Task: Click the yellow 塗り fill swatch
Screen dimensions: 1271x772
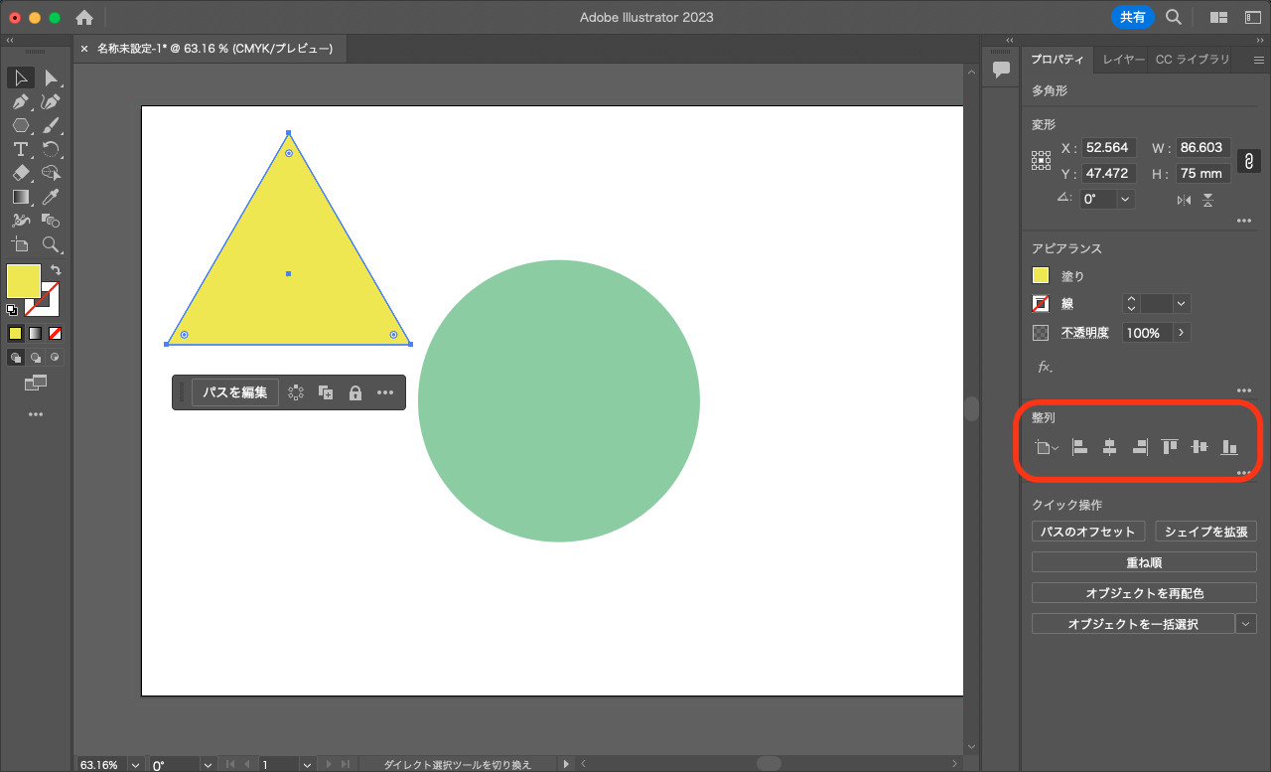Action: [x=1041, y=276]
